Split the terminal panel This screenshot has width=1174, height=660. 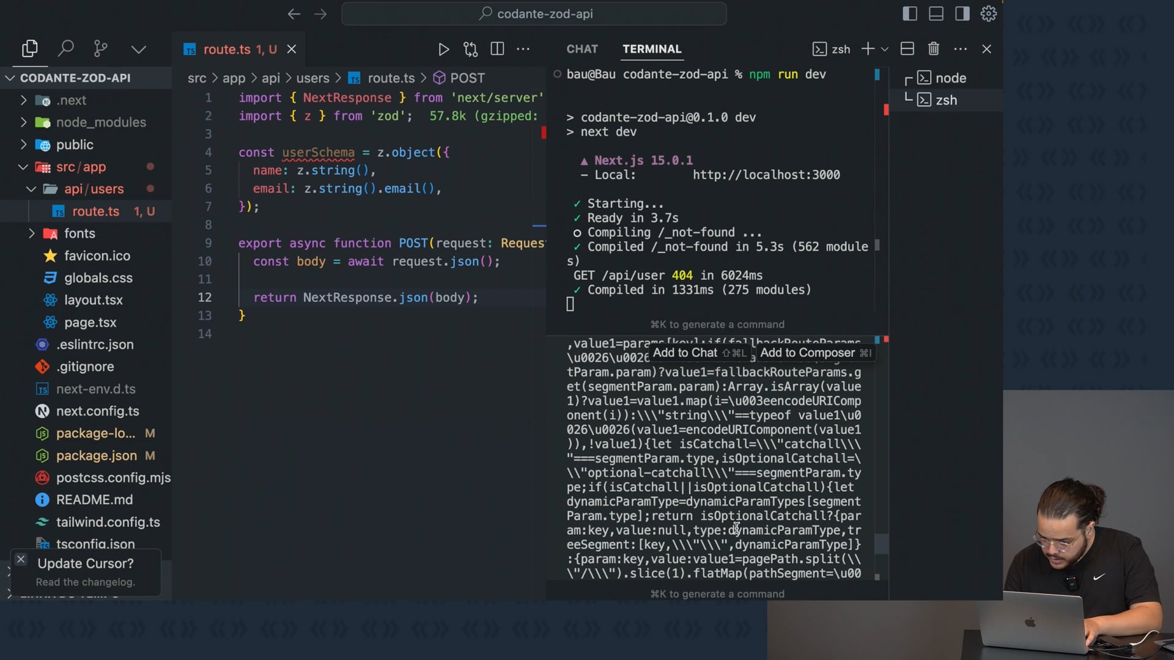(907, 49)
